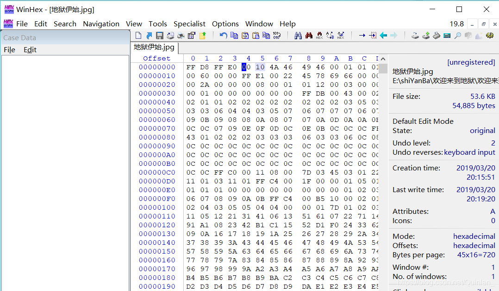Image resolution: width=499 pixels, height=291 pixels.
Task: Open the Search menu
Action: 65,24
